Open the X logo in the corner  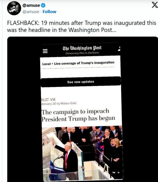click(x=155, y=5)
